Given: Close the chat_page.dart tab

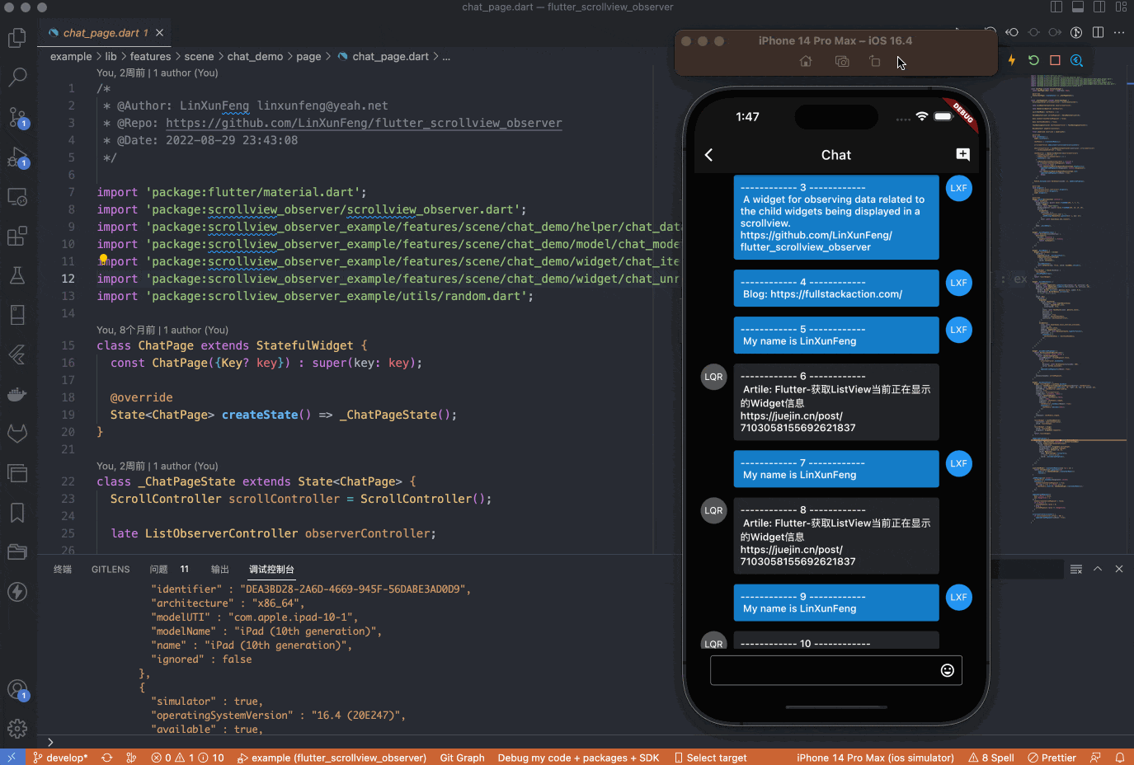Looking at the screenshot, I should pos(160,33).
